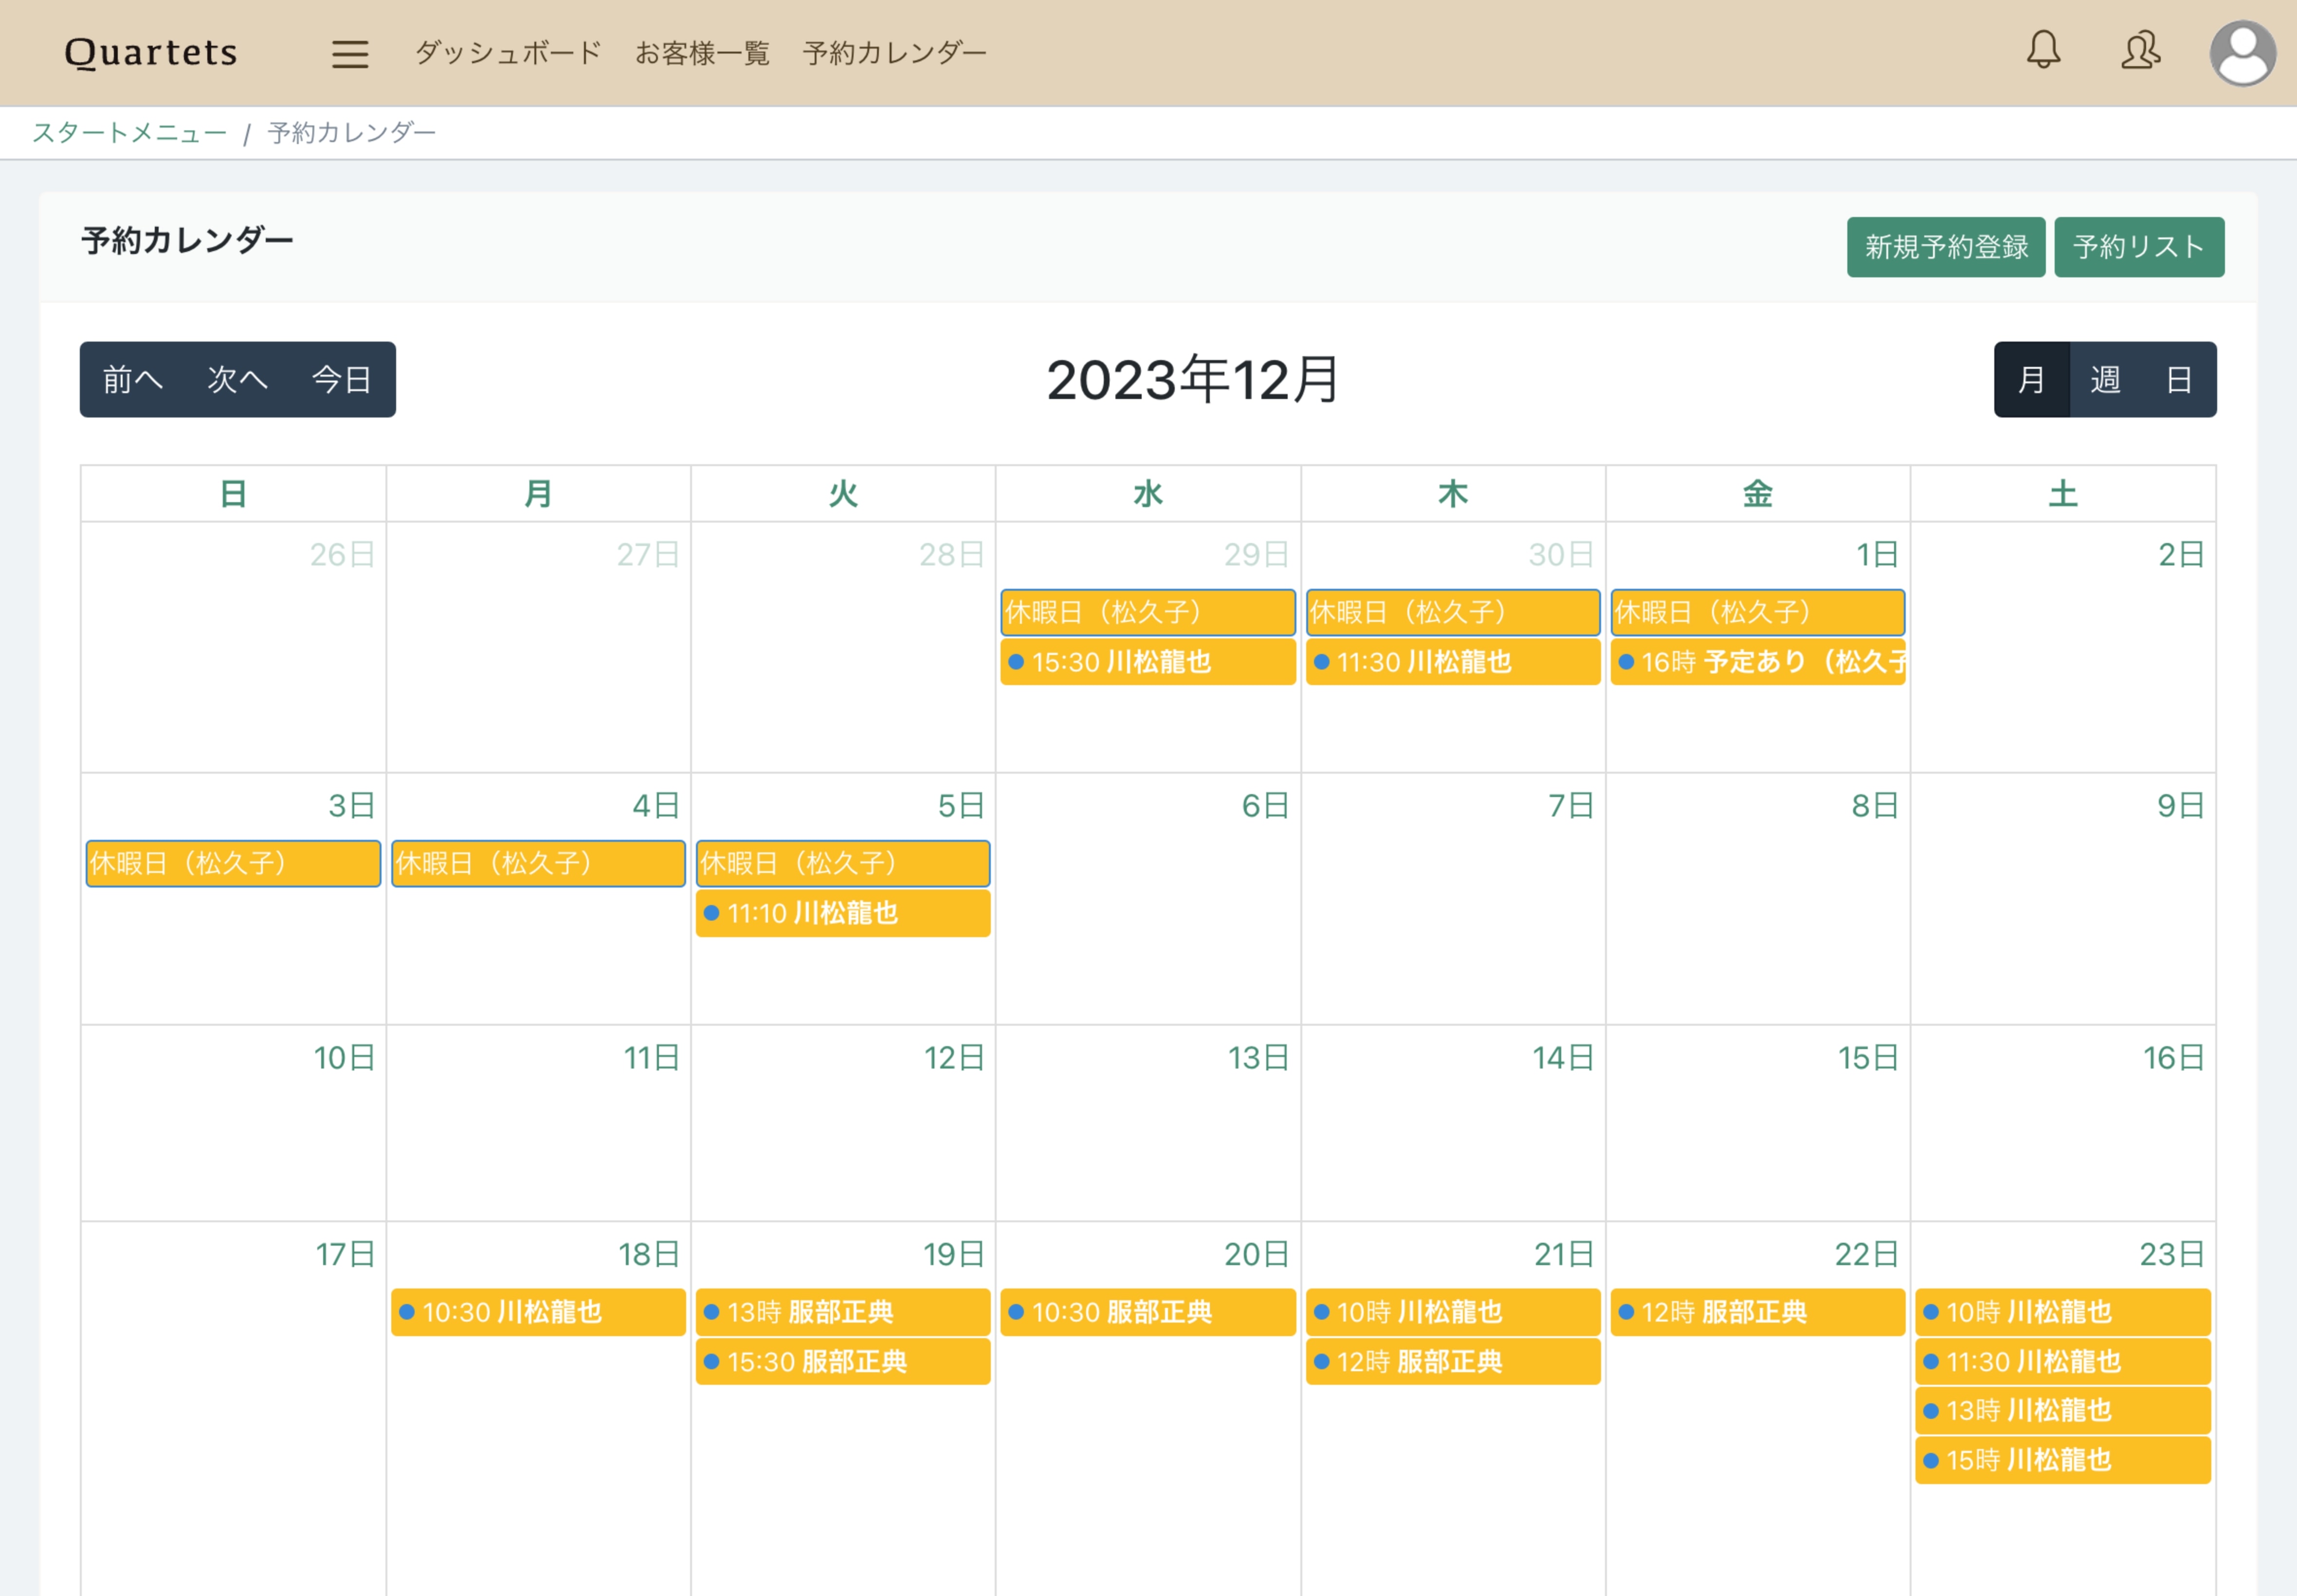The height and width of the screenshot is (1596, 2297).
Task: Jump to today with 今日 button
Action: 342,380
